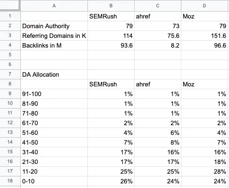This screenshot has height=188, width=229.
Task: Select the 151.6 value cell
Action: pyautogui.click(x=204, y=36)
